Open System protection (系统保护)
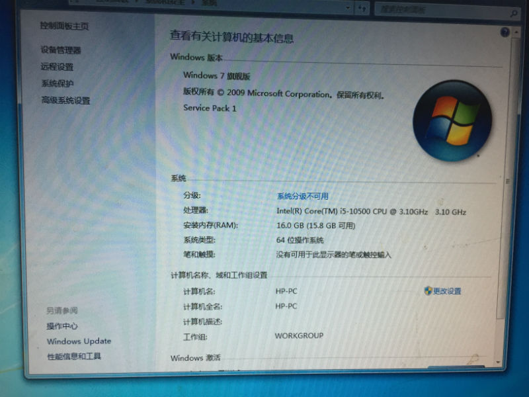The width and height of the screenshot is (529, 397). coord(58,83)
